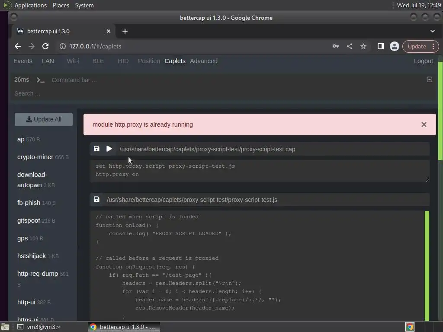Switch to the Events tab
The image size is (443, 332).
[x=23, y=61]
